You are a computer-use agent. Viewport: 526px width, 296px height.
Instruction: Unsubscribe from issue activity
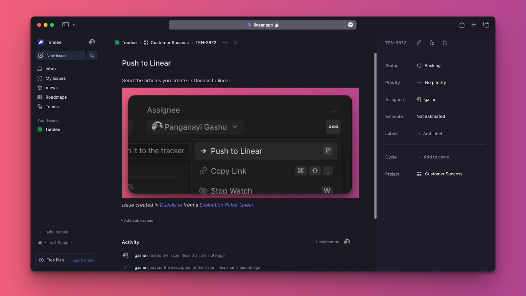(327, 242)
